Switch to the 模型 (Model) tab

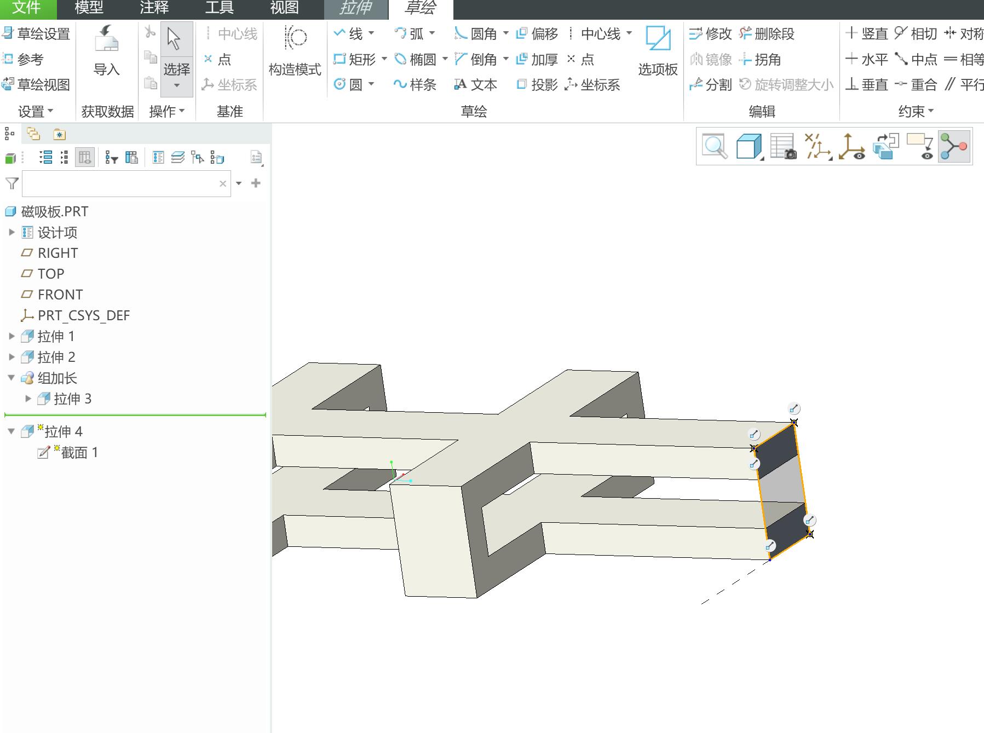click(89, 8)
